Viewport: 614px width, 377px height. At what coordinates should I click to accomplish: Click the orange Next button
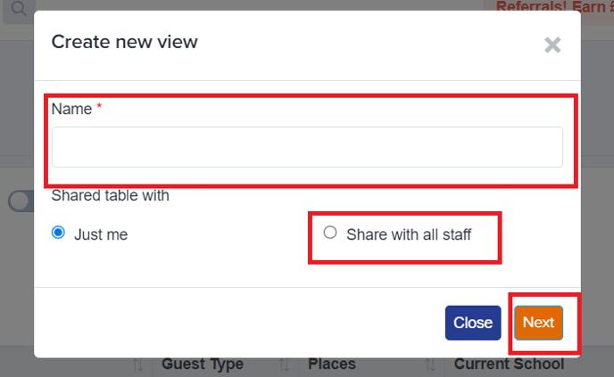coord(538,323)
